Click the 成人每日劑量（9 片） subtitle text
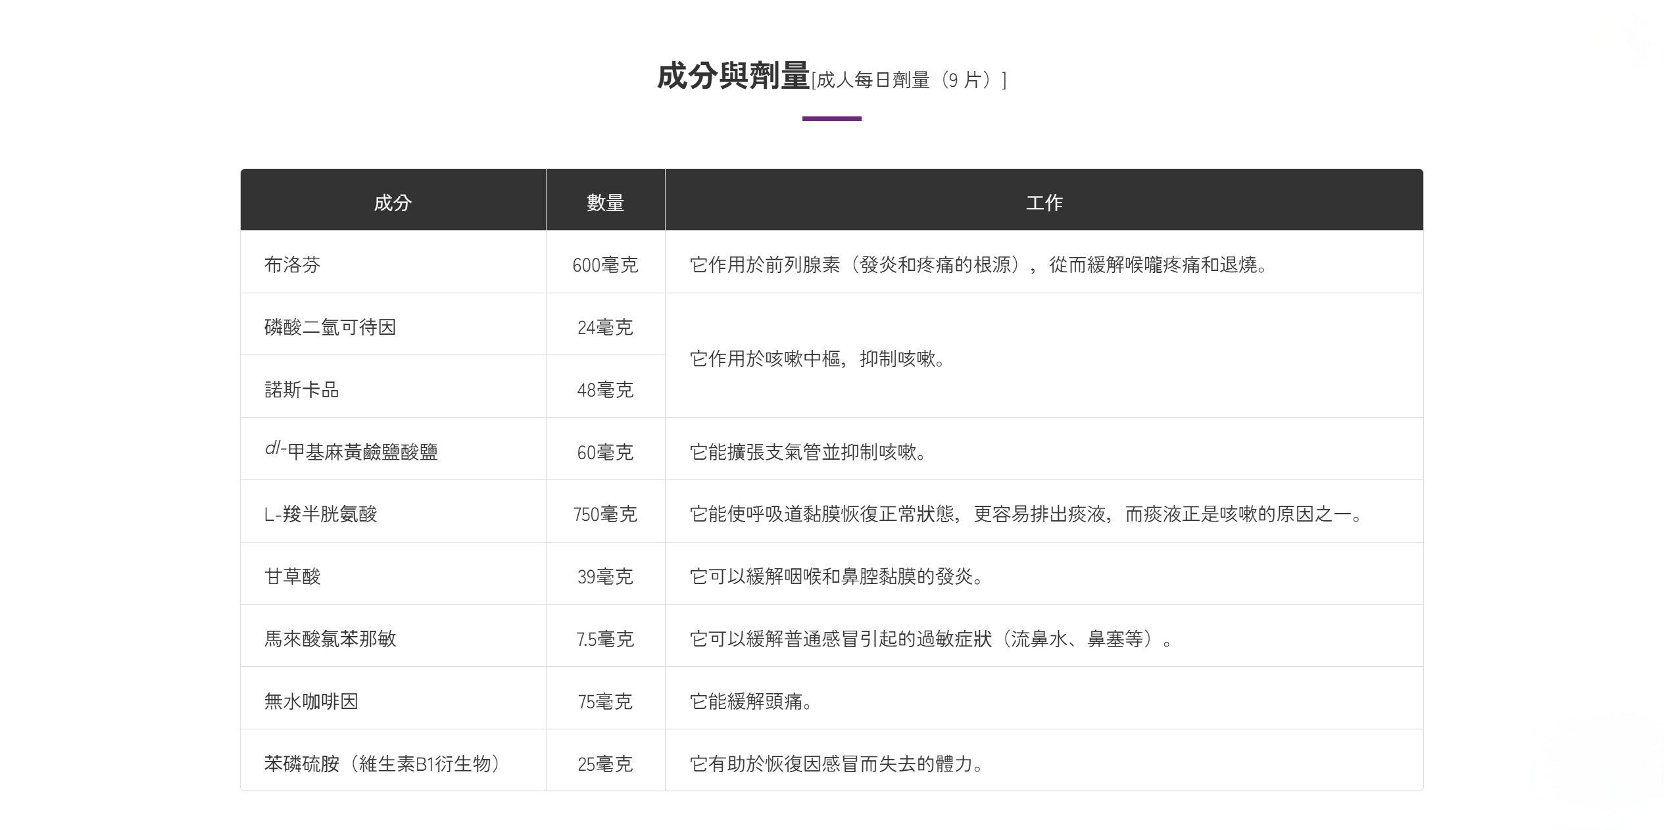The width and height of the screenshot is (1664, 830). [x=909, y=80]
